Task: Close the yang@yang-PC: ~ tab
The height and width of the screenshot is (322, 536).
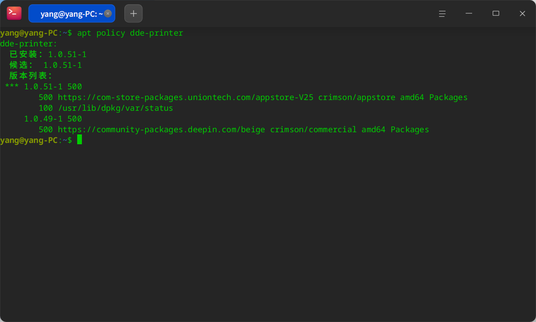Action: coord(108,13)
